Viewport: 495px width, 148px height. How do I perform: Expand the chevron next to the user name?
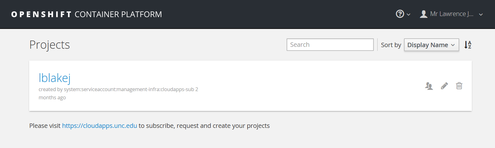(481, 14)
